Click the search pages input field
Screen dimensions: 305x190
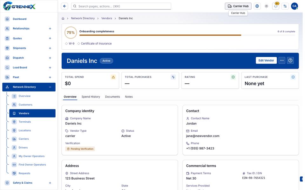(121, 6)
